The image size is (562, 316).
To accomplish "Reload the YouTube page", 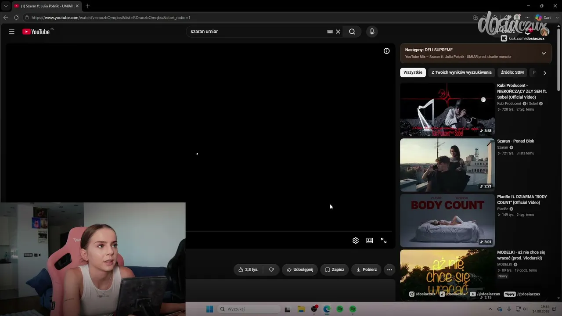I will [16, 18].
